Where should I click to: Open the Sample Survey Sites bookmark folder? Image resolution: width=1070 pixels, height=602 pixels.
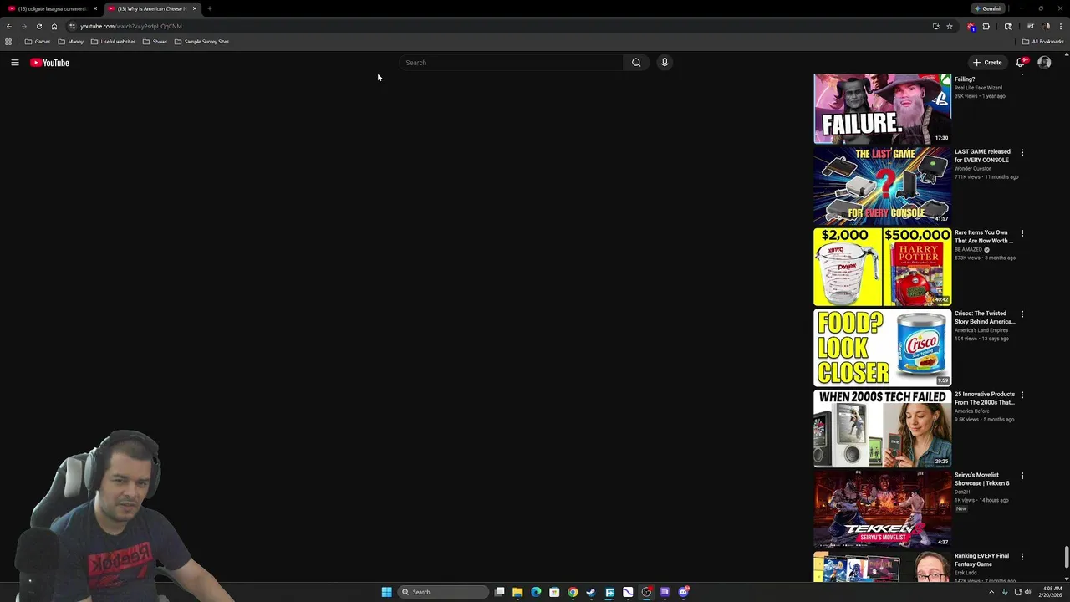(x=201, y=42)
